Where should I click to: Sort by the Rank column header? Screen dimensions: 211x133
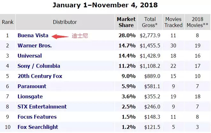point(8,22)
